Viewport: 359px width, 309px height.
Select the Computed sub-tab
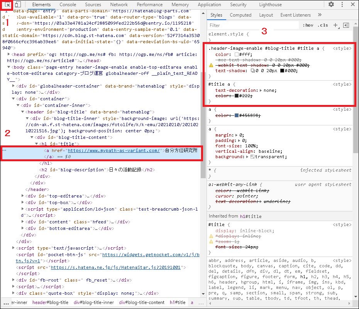click(240, 15)
